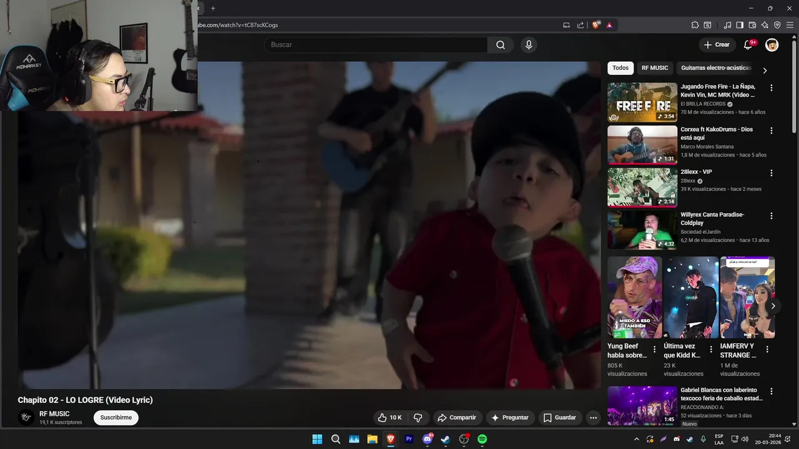
Task: Share this page via the address bar share icon
Action: [x=581, y=25]
